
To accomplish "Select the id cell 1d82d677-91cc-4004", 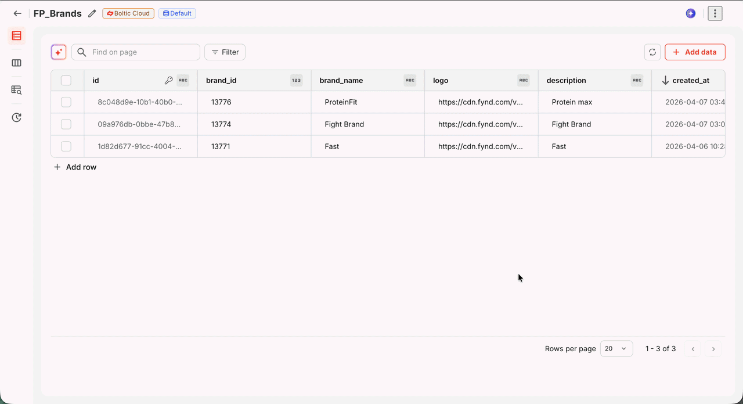I will pos(141,146).
